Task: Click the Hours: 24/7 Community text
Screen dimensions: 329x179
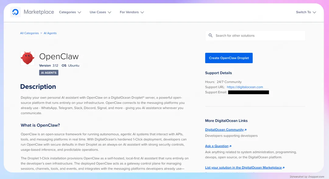Action: [x=223, y=82]
